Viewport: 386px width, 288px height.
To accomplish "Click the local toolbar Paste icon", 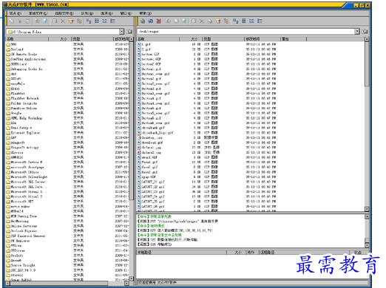I will tap(28, 21).
